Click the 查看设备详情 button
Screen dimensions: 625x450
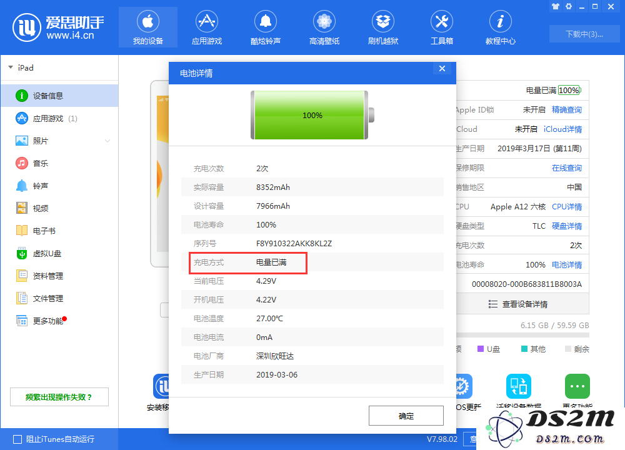[522, 304]
